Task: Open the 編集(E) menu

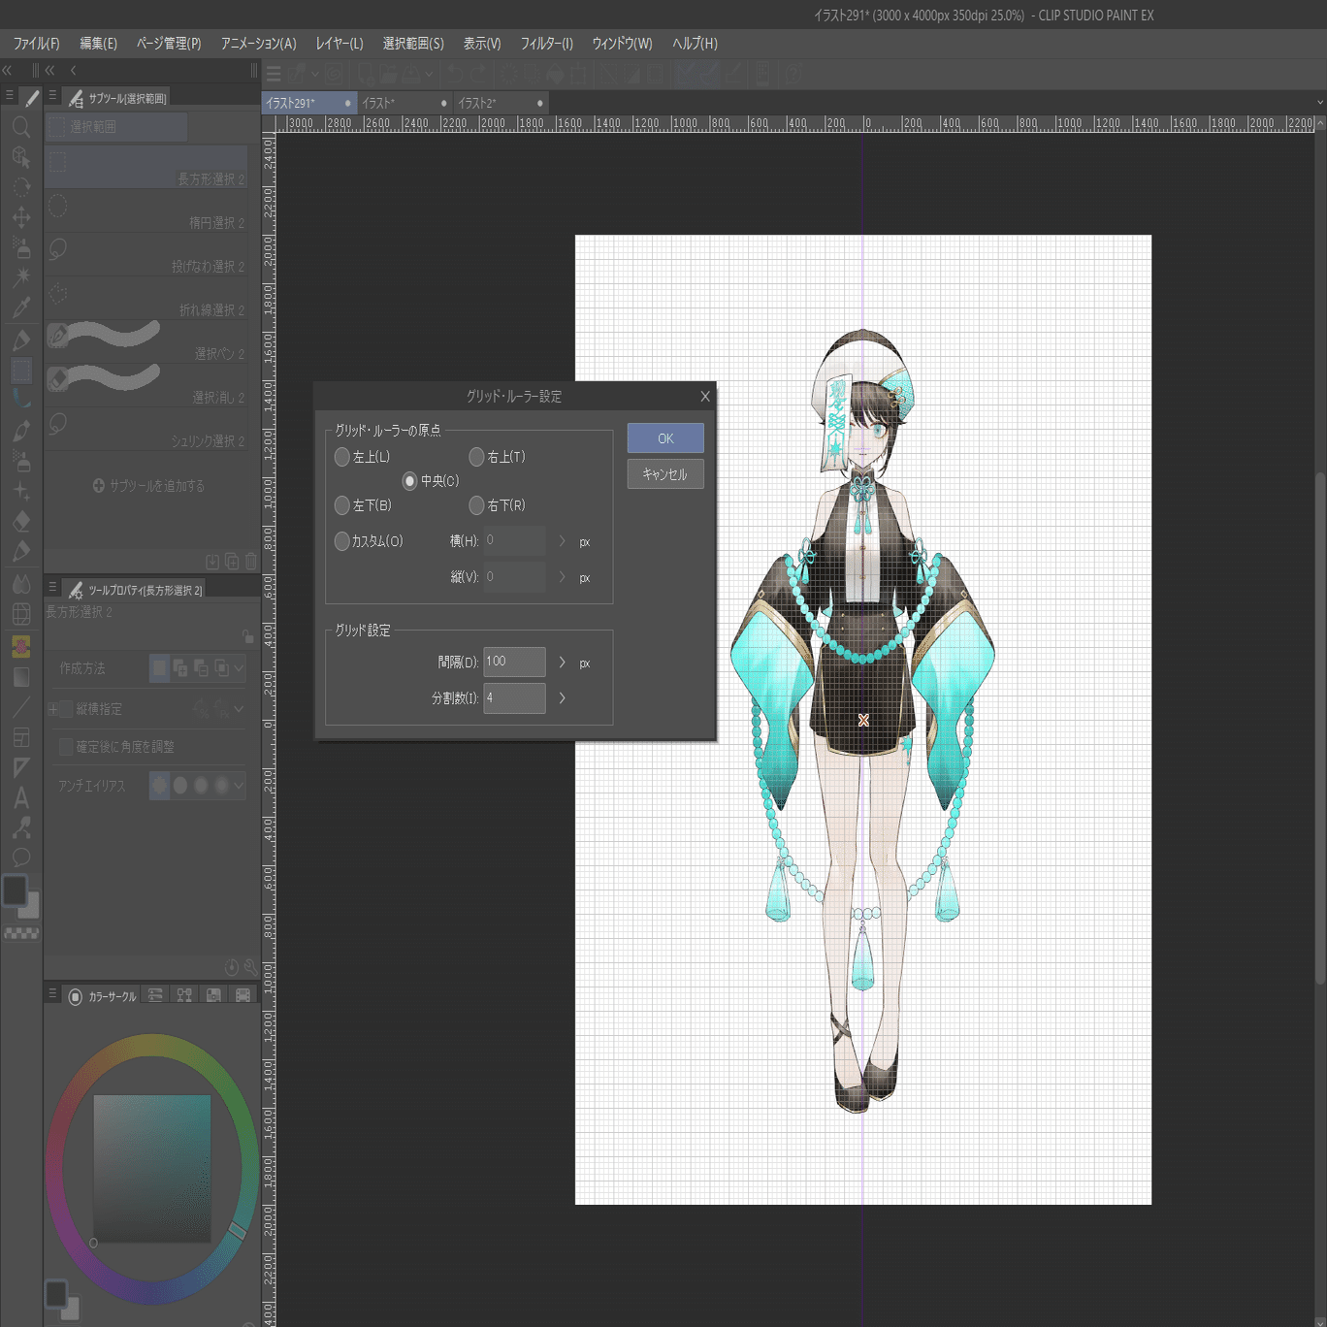Action: 98,44
